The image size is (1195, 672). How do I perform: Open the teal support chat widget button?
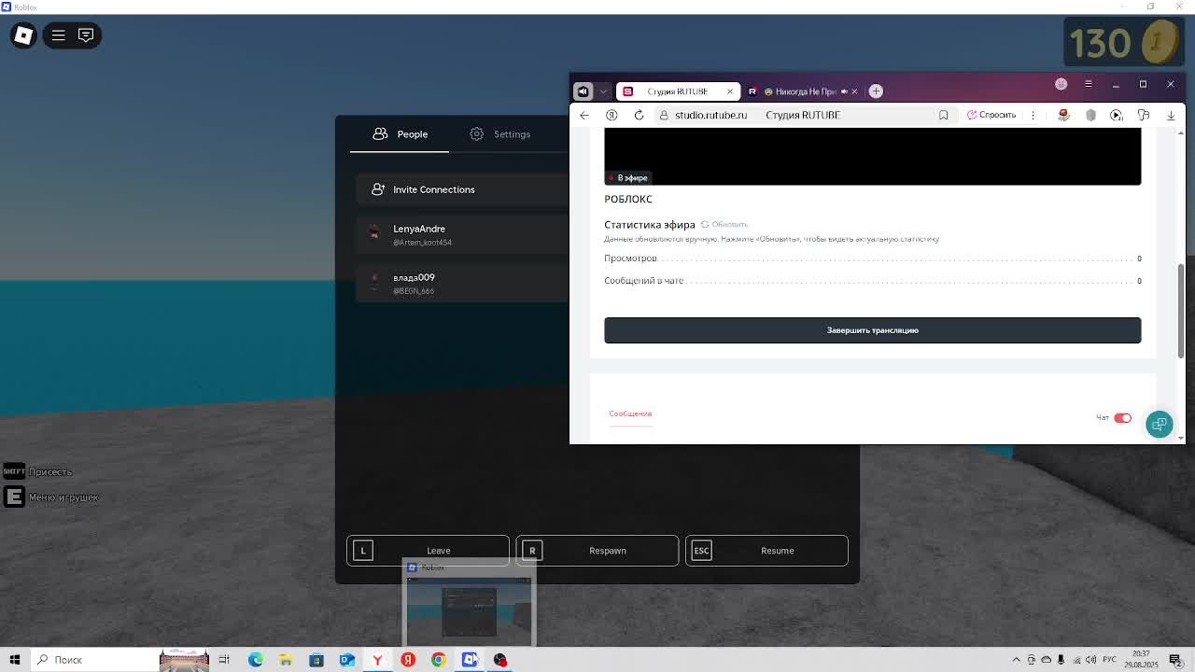point(1160,425)
